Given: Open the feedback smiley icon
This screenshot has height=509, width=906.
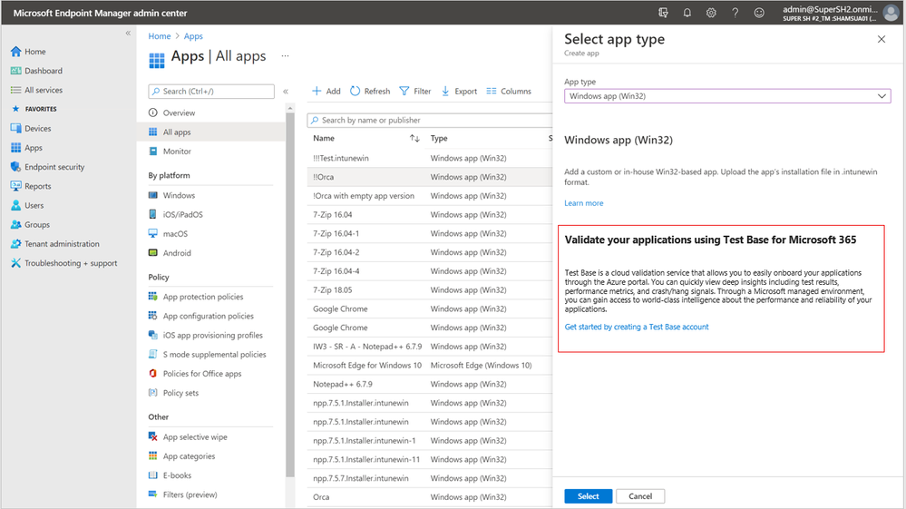Looking at the screenshot, I should point(759,13).
